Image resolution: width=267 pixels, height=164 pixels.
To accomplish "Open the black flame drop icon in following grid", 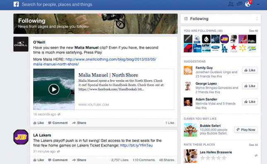I will point(206,39).
